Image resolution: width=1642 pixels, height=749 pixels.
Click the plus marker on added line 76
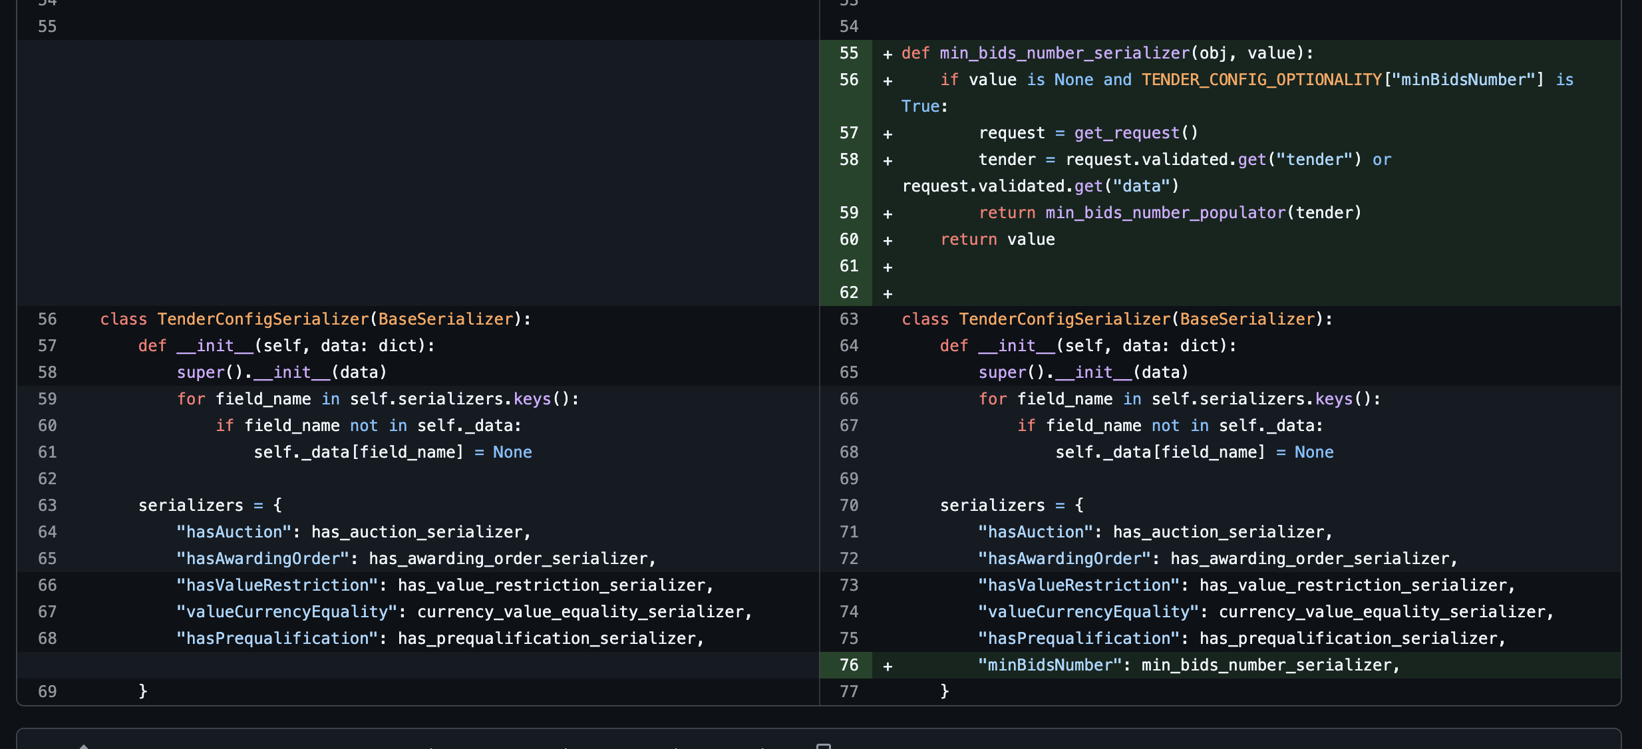(x=888, y=666)
